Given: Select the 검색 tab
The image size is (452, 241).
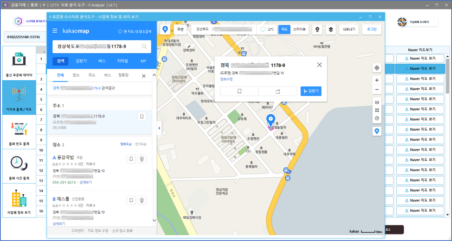Looking at the screenshot, I should [61, 61].
